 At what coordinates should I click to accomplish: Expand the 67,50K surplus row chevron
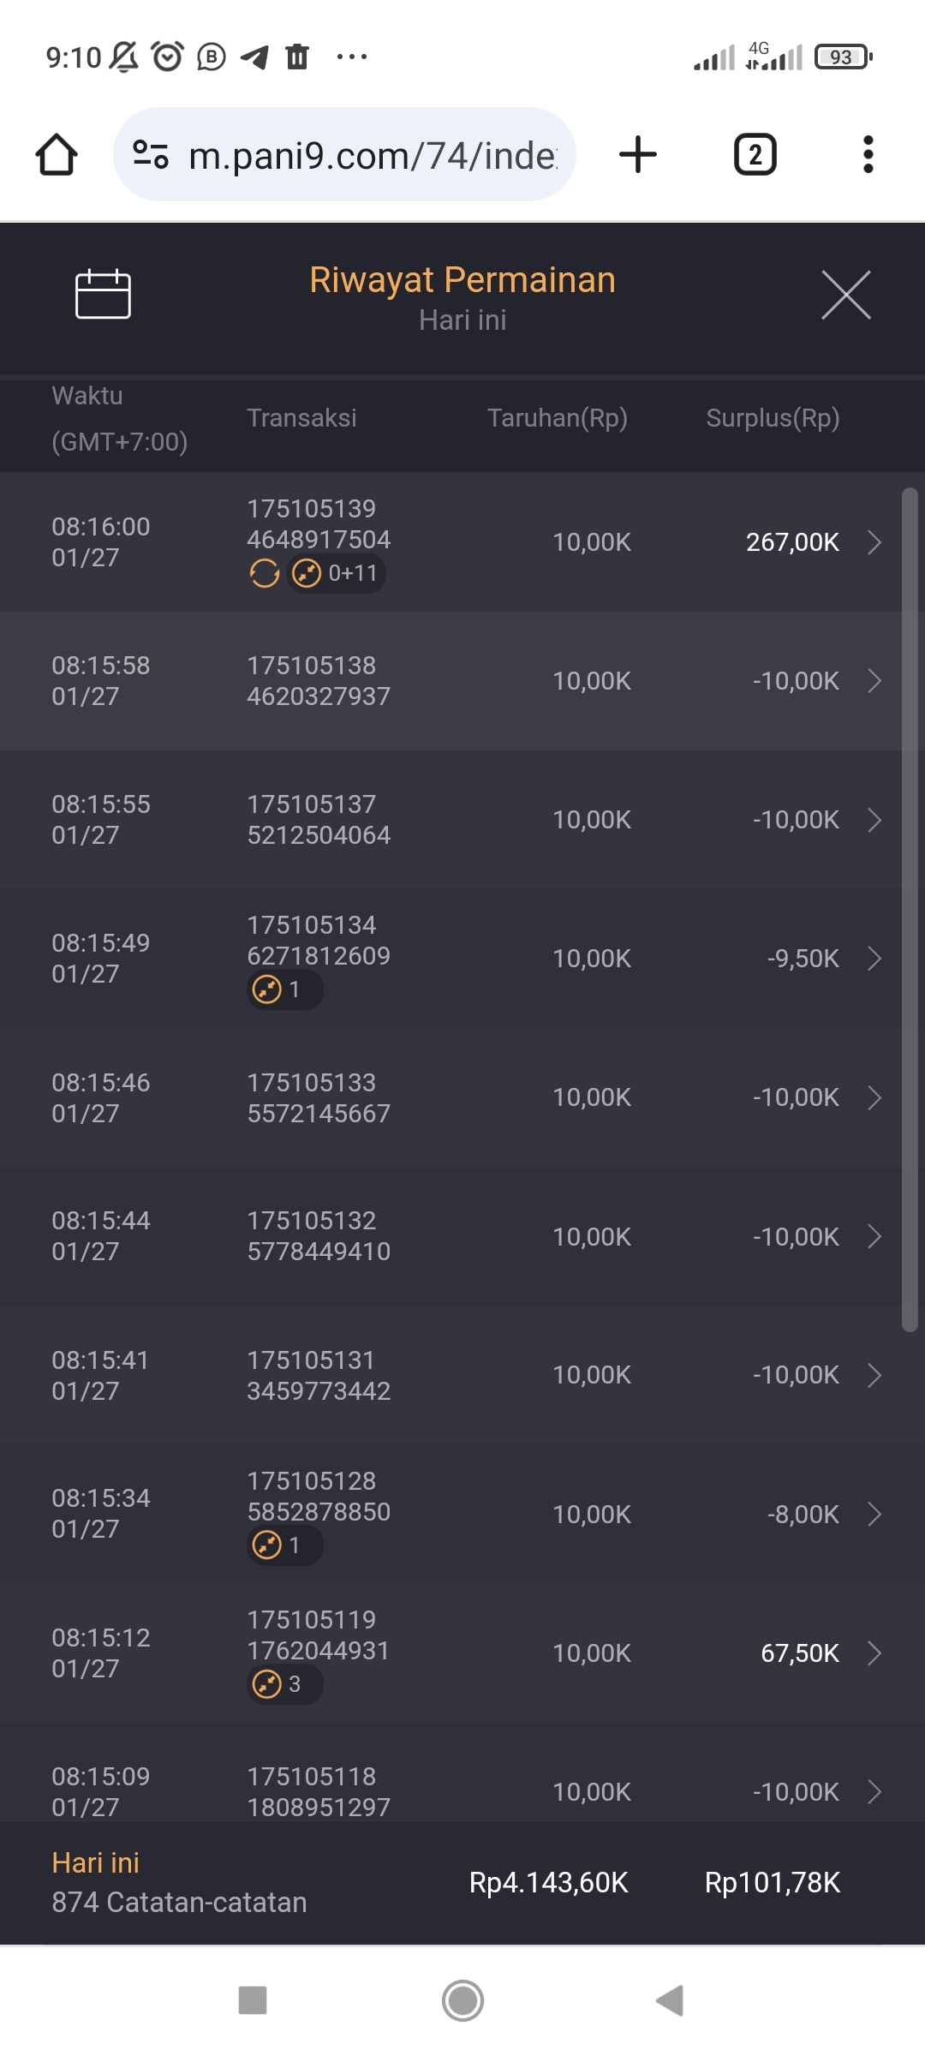coord(874,1653)
